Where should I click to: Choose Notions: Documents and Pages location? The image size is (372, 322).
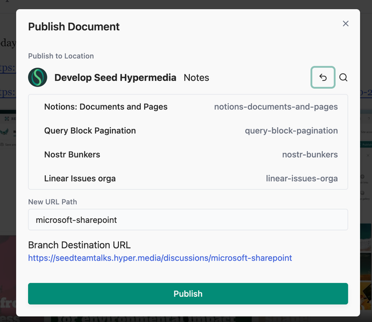[x=106, y=107]
